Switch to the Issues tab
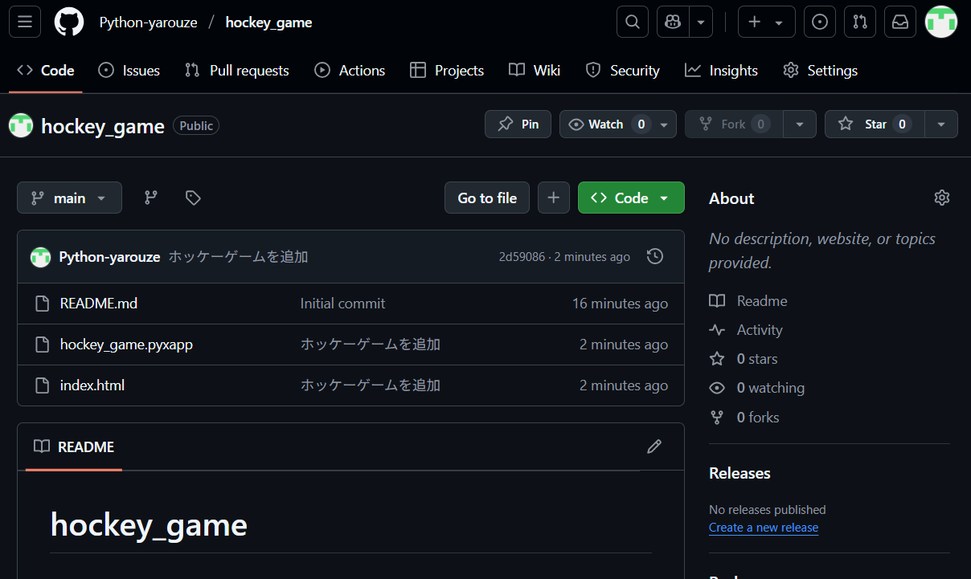The width and height of the screenshot is (971, 579). 129,71
